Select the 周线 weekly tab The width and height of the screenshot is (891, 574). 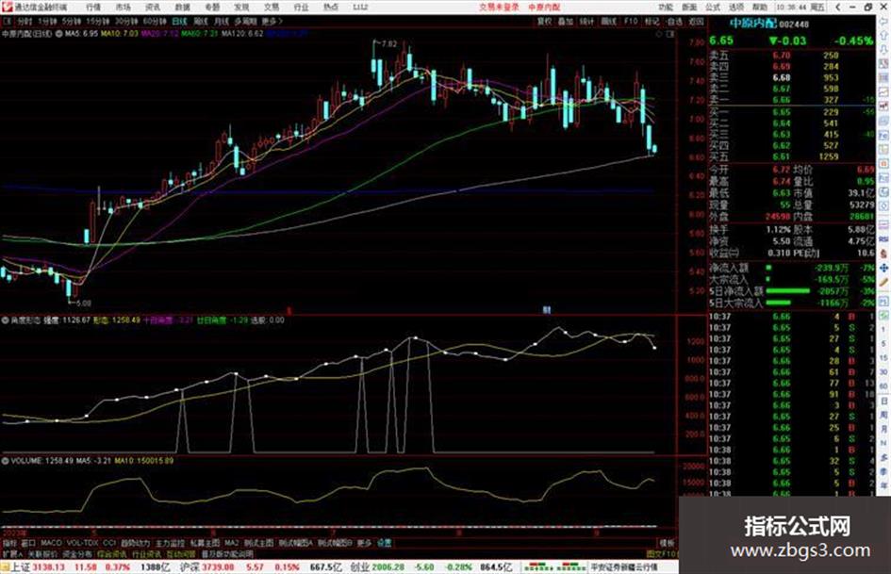[201, 21]
